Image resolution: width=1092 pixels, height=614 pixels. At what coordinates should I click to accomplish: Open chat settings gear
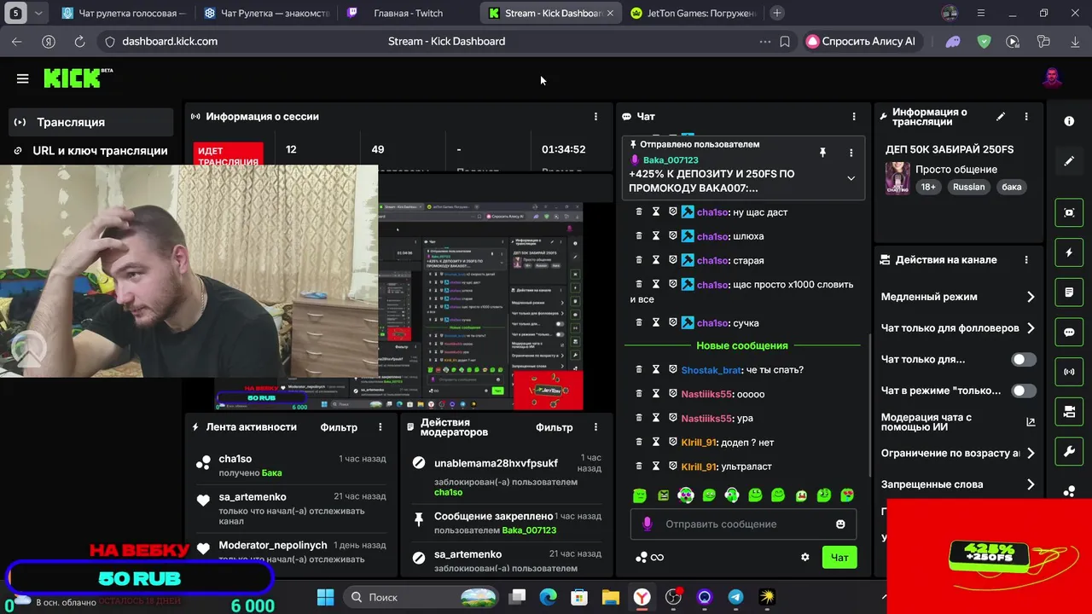(x=804, y=557)
